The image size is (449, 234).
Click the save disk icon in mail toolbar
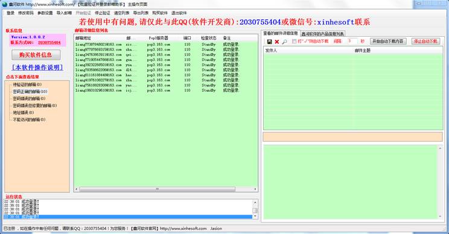point(269,42)
